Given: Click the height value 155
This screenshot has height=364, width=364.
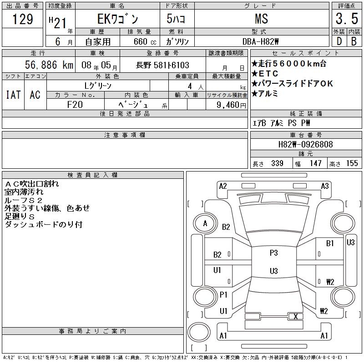Looking at the screenshot, I should [352, 163].
